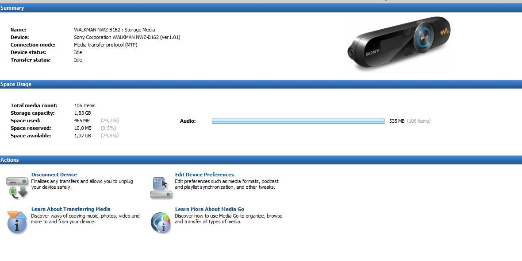Click the 'Connection mode:' label
522x261 pixels.
[x=33, y=45]
